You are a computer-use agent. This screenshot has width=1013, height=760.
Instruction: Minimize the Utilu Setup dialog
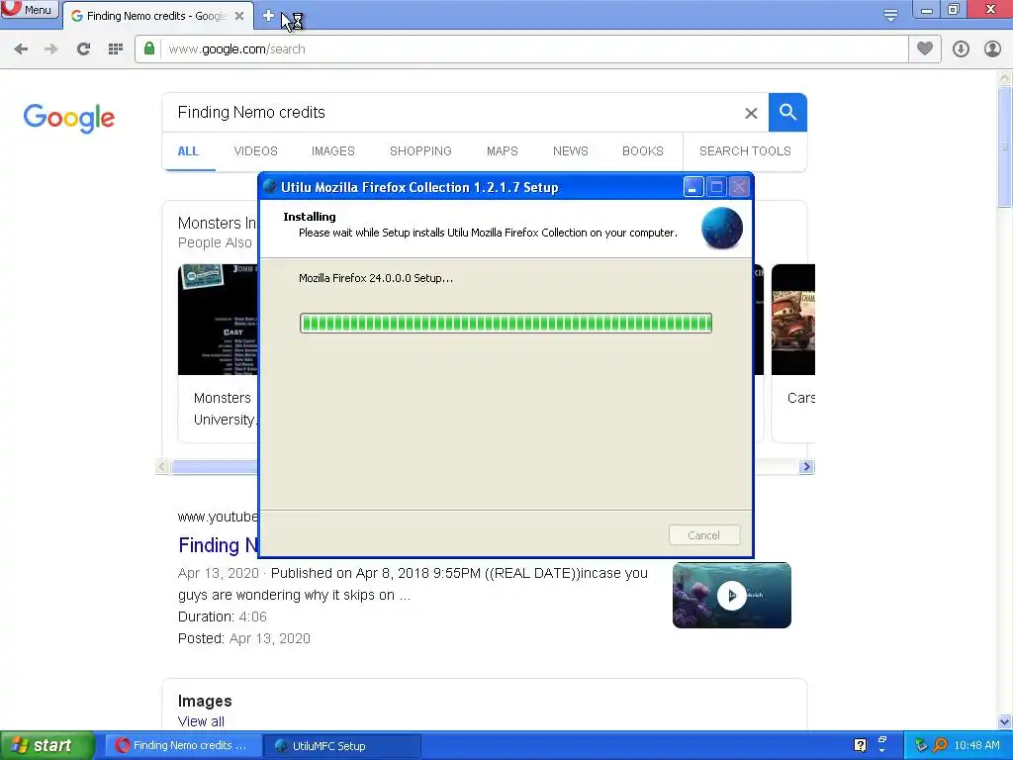(693, 187)
